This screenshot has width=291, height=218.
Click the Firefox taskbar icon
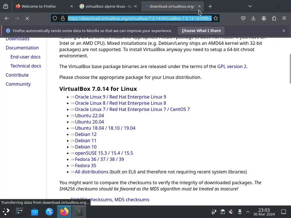(x=64, y=212)
